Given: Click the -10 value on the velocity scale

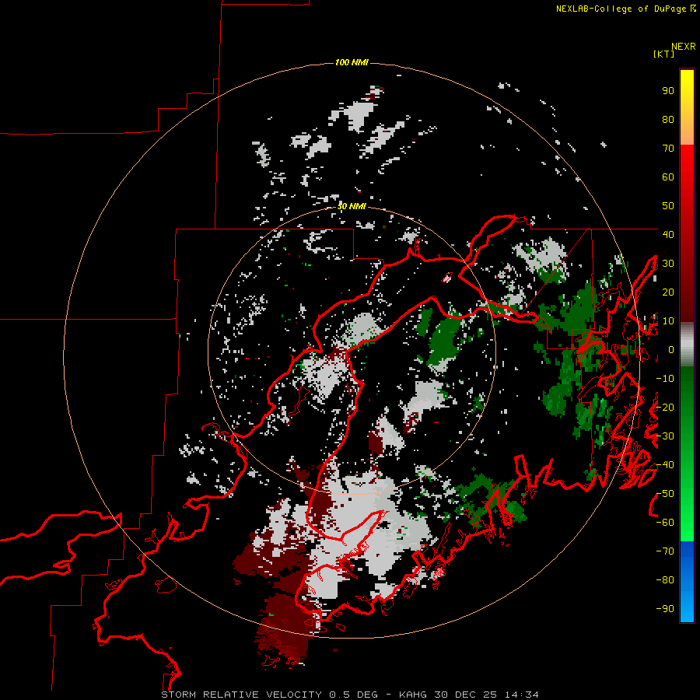Looking at the screenshot, I should (665, 379).
